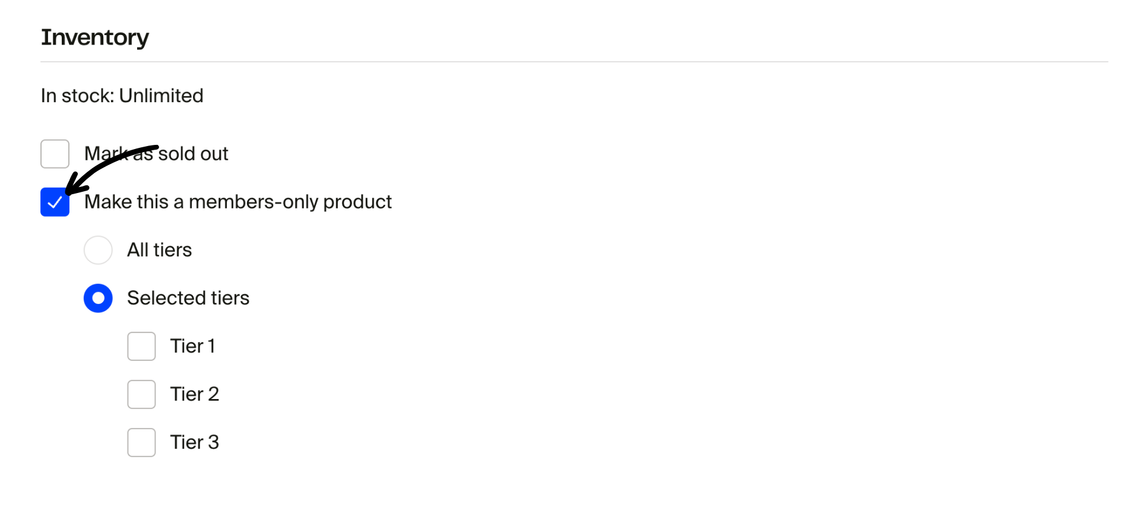Select the All tiers radio button
The width and height of the screenshot is (1140, 516).
[x=98, y=250]
